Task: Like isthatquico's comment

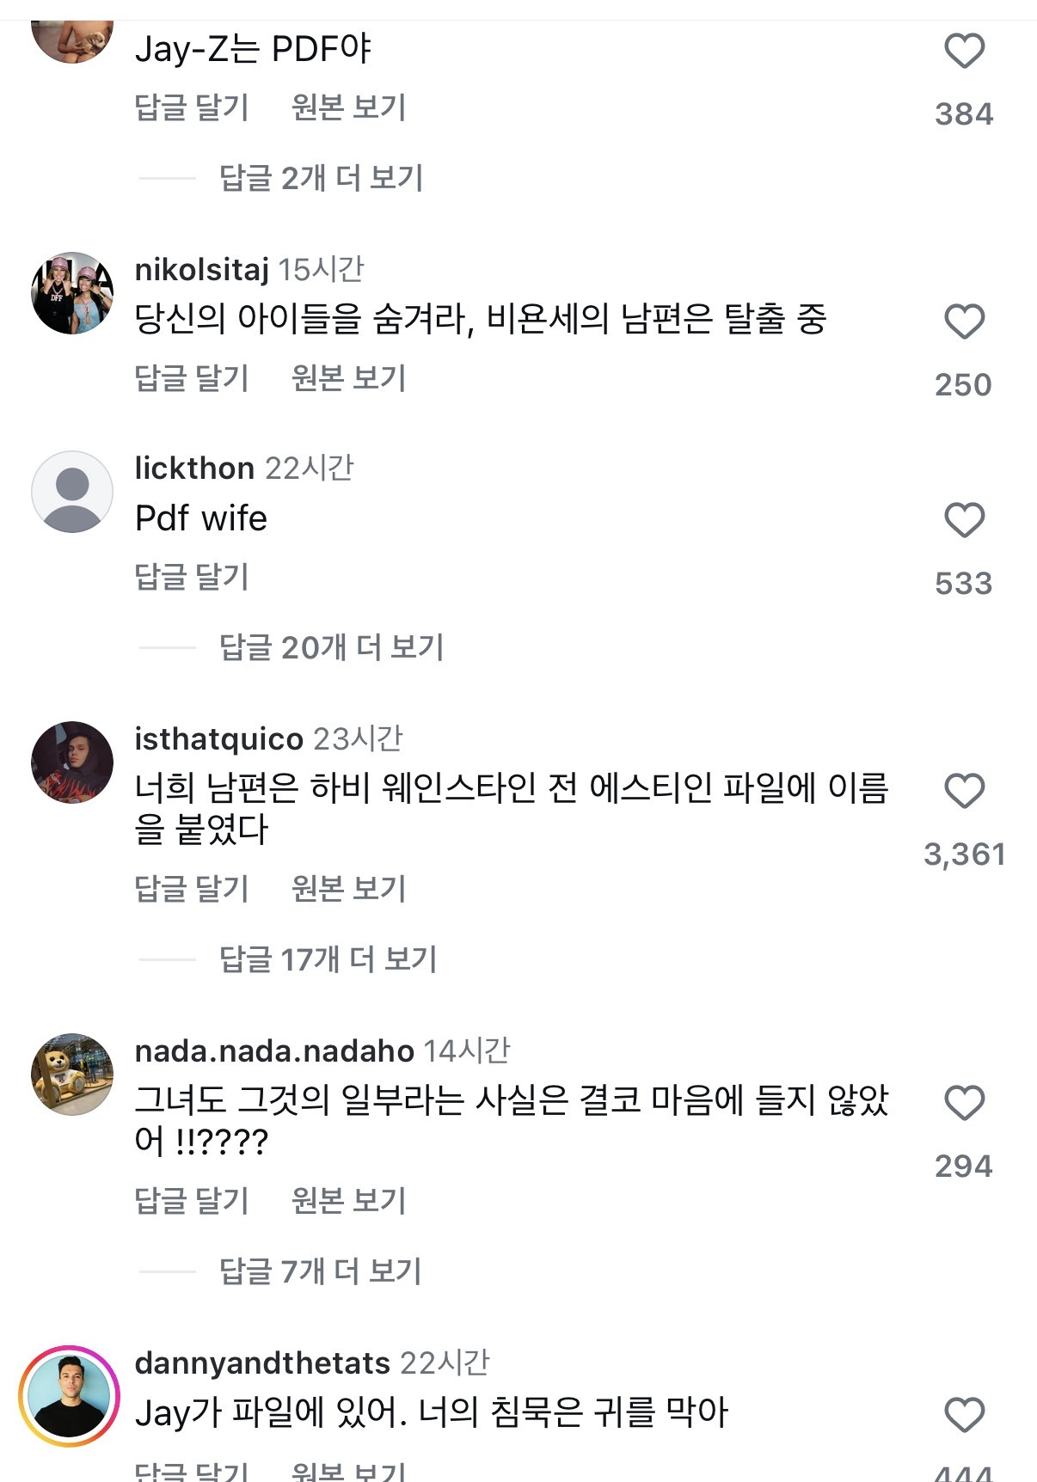Action: [x=964, y=791]
